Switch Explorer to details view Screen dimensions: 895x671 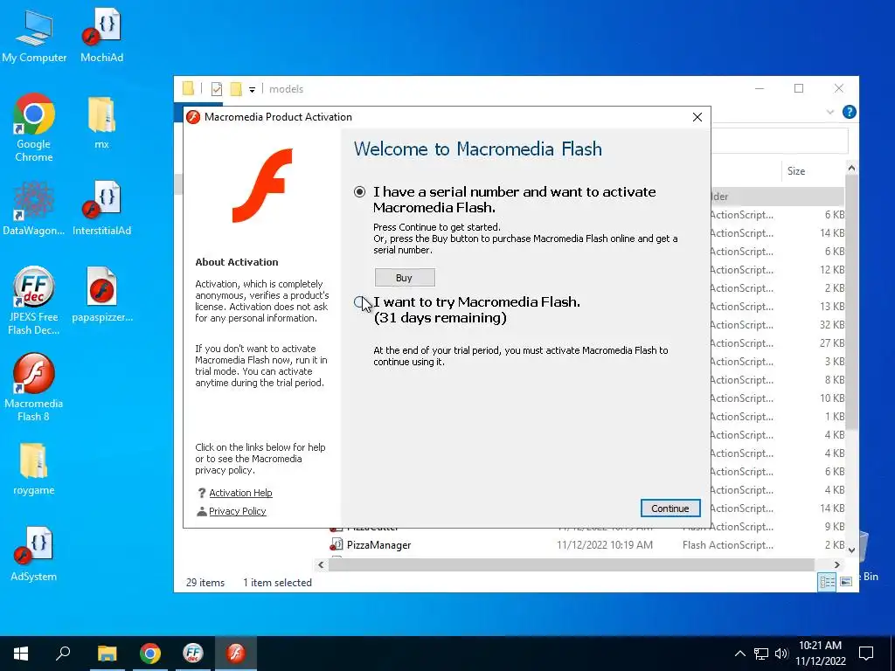(x=827, y=582)
